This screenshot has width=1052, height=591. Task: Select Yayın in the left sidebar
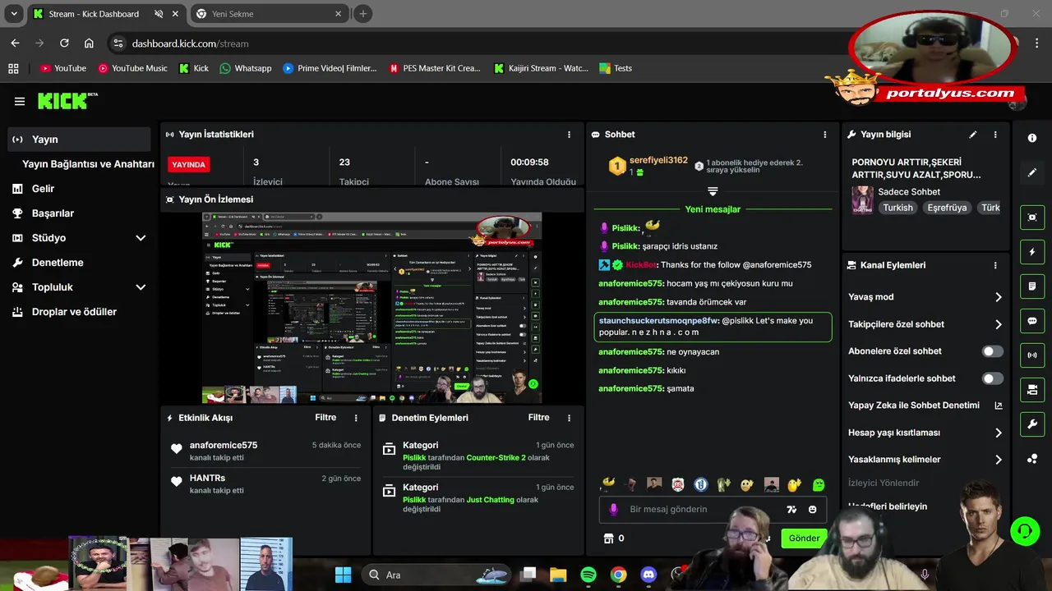[x=79, y=140]
